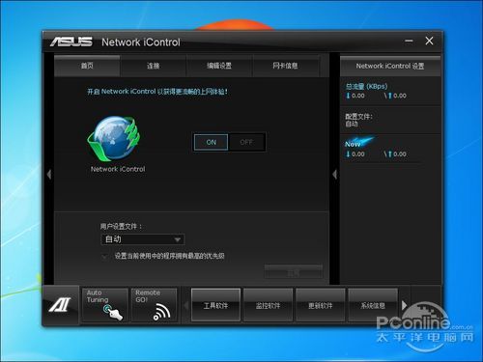Turn Network iControl OFF
The image size is (483, 362).
click(246, 142)
